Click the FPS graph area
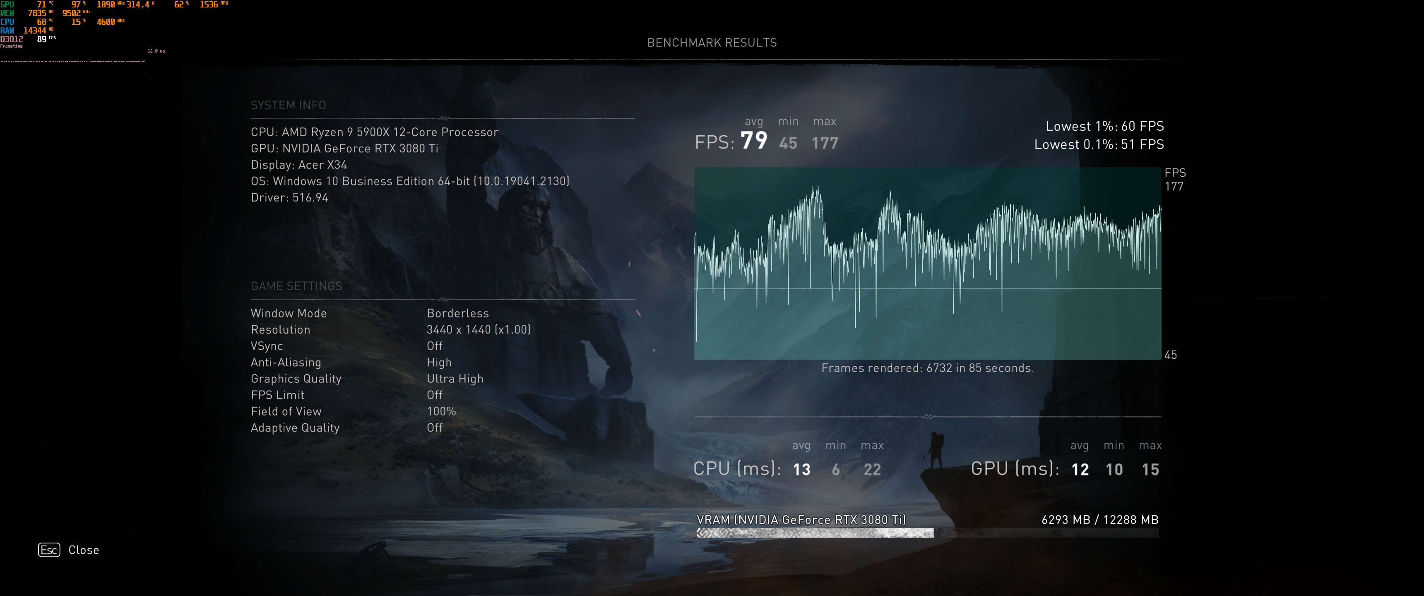 click(x=927, y=263)
